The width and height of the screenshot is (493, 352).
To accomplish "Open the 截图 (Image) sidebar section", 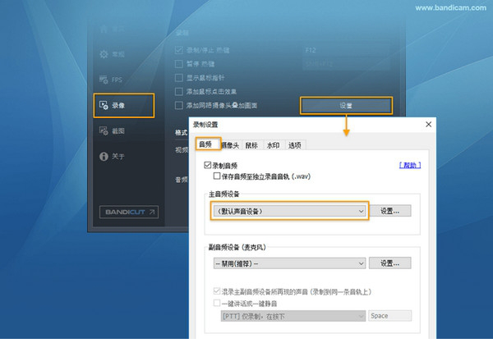I will [x=113, y=131].
